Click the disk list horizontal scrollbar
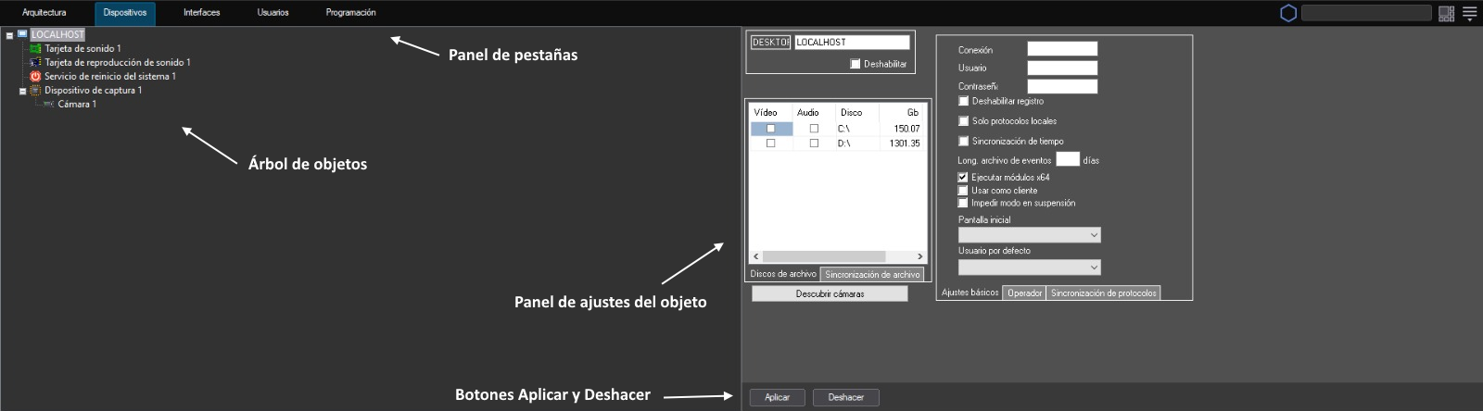 click(823, 256)
